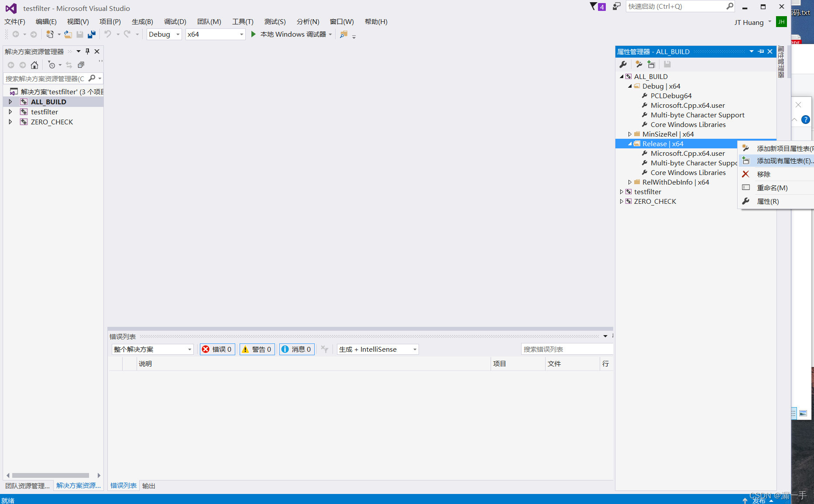The image size is (814, 504).
Task: Click the Navigate Backward toolbar arrow
Action: tap(16, 34)
